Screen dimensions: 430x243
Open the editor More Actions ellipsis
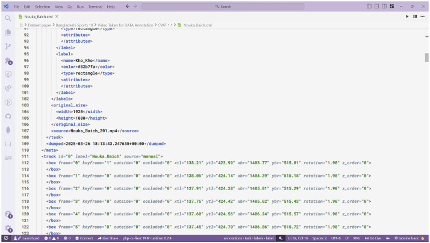[422, 16]
